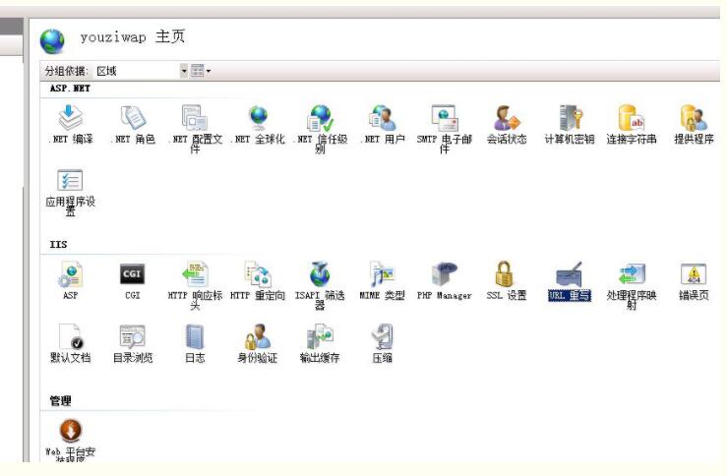Open the 计算机密钥 feature
The image size is (727, 476).
pos(570,124)
